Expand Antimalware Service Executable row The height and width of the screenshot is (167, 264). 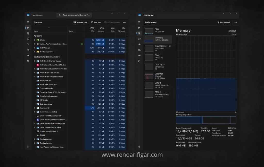35,77
